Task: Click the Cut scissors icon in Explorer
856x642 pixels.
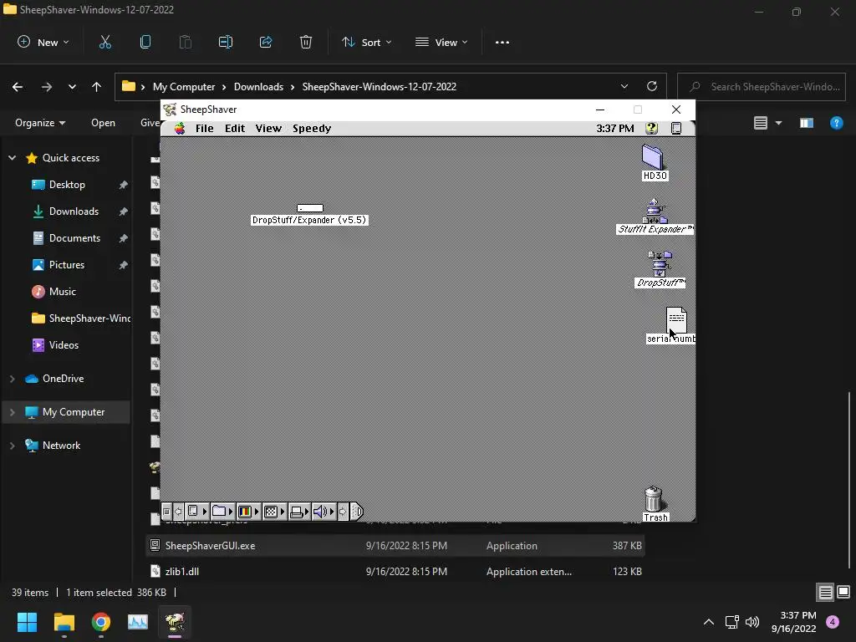Action: click(104, 42)
